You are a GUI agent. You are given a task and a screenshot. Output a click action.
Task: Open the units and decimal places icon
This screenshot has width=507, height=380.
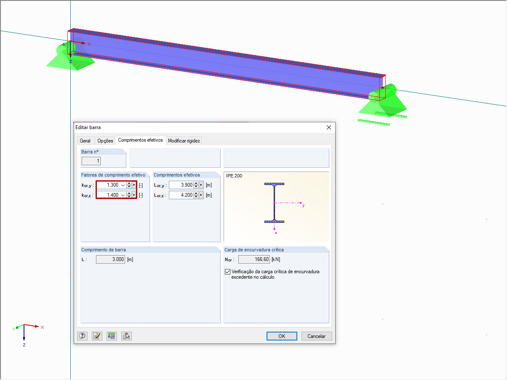click(x=112, y=336)
